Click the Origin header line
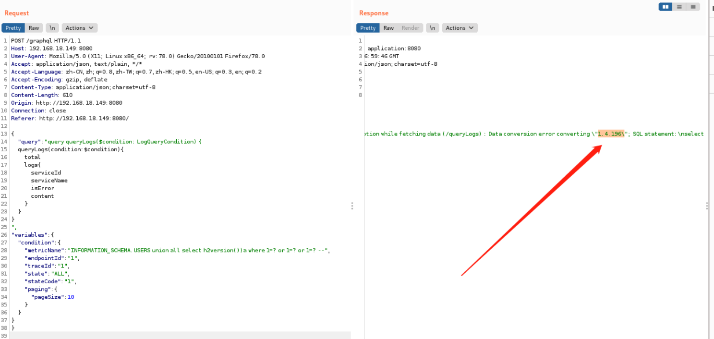Viewport: 714px width, 339px height. coord(67,103)
